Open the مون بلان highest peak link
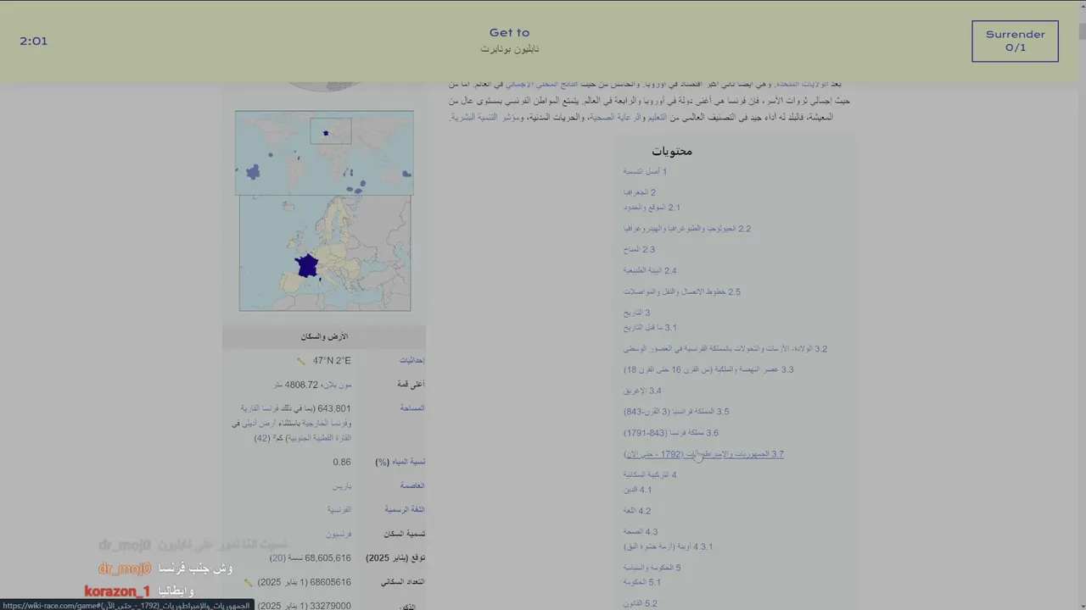This screenshot has width=1086, height=610. (337, 385)
